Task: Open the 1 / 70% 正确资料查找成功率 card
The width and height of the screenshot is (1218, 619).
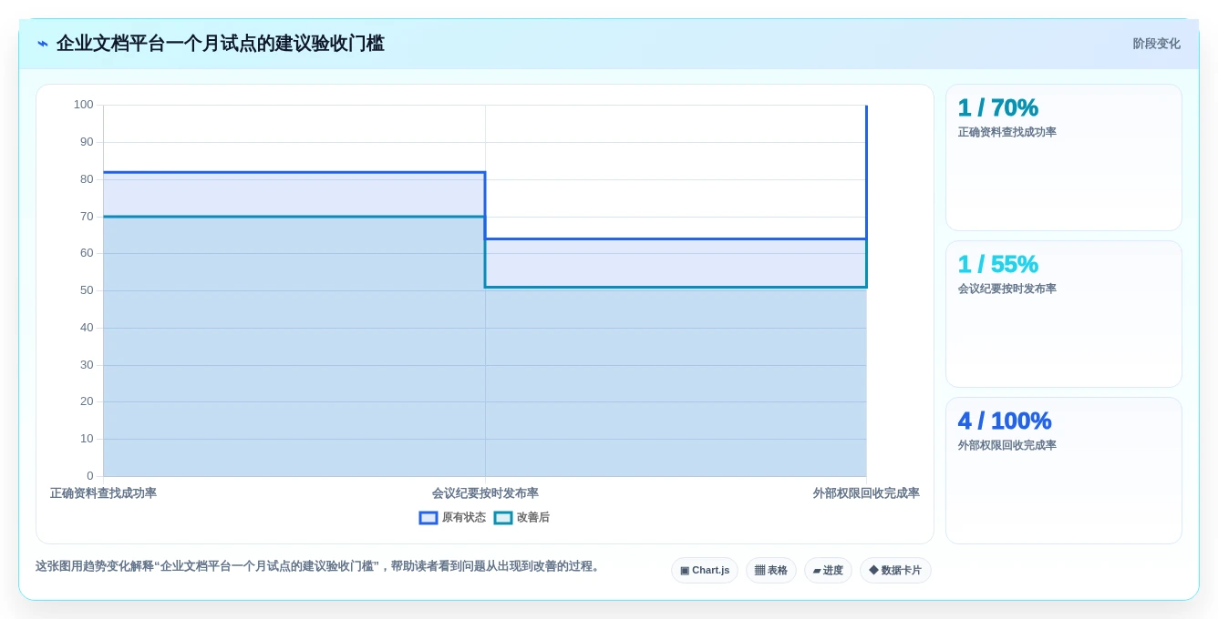Action: click(1064, 157)
